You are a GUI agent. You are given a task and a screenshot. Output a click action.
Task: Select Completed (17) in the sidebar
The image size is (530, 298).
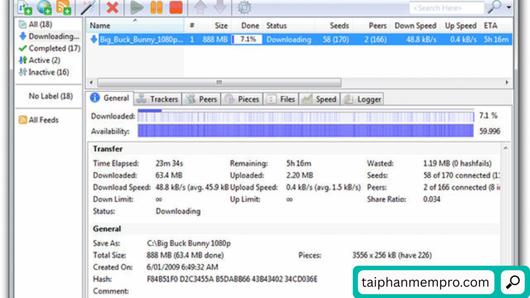click(x=50, y=48)
